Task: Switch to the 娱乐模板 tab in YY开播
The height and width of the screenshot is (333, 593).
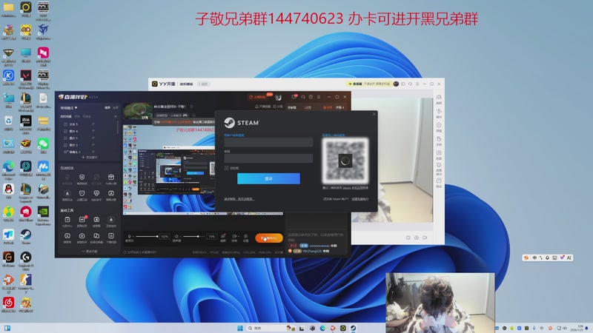Action: 186,84
